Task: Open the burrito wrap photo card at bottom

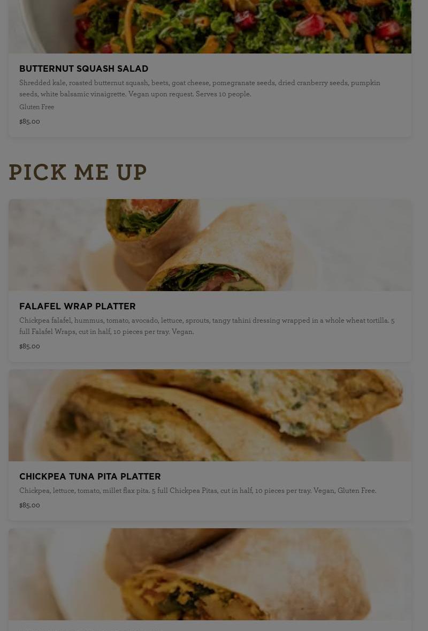Action: point(210,574)
